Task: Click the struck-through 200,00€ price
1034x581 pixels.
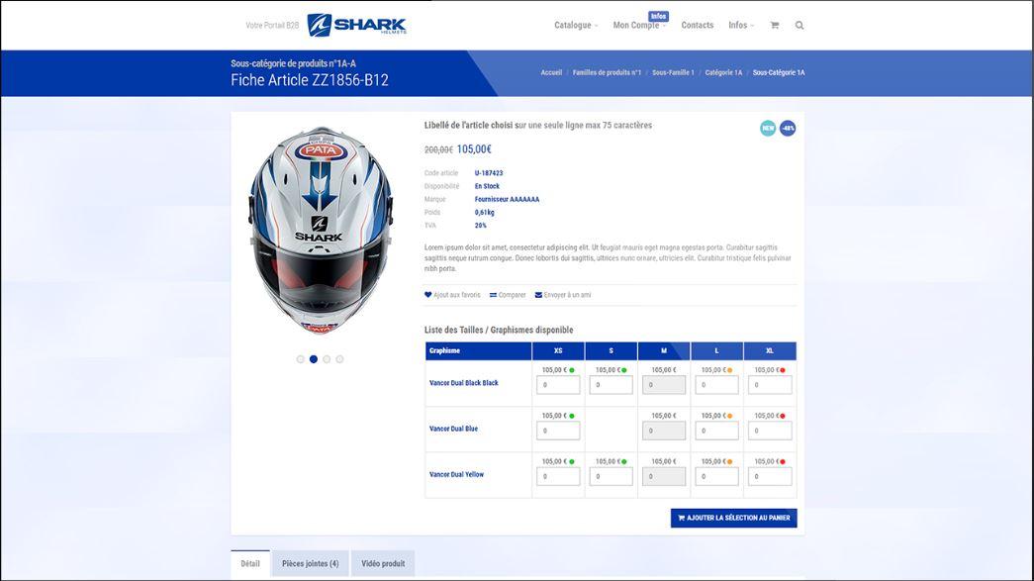Action: (438, 149)
